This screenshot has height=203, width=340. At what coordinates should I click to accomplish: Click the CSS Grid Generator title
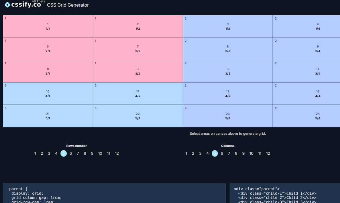pos(68,5)
